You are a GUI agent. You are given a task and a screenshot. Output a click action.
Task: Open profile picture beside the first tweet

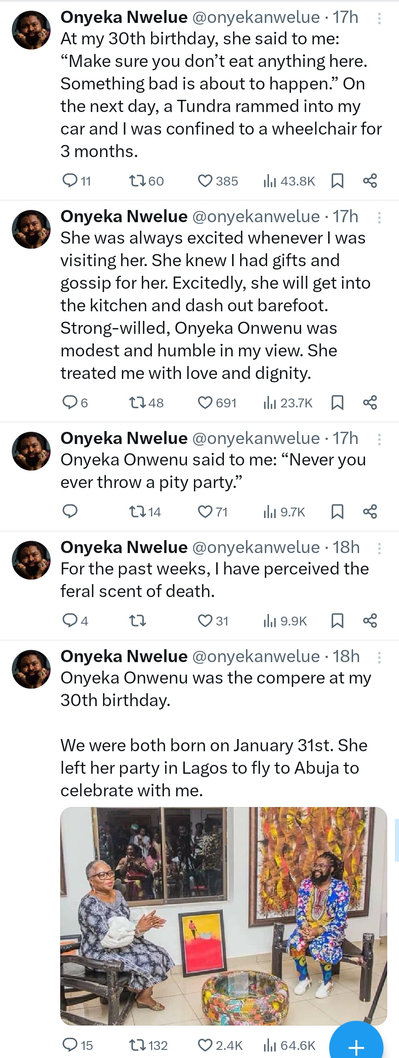point(31,30)
